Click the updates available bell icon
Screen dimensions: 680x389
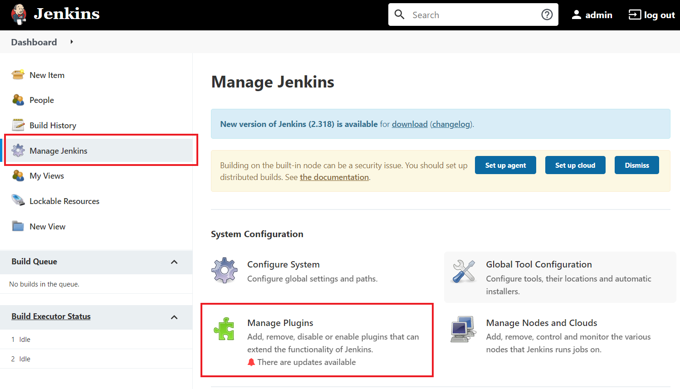pyautogui.click(x=251, y=362)
